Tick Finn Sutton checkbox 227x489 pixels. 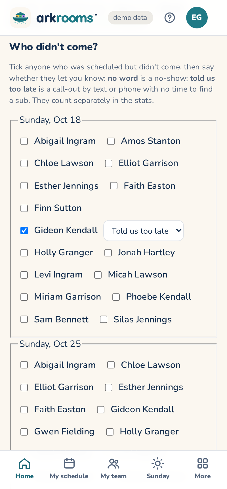coord(24,208)
